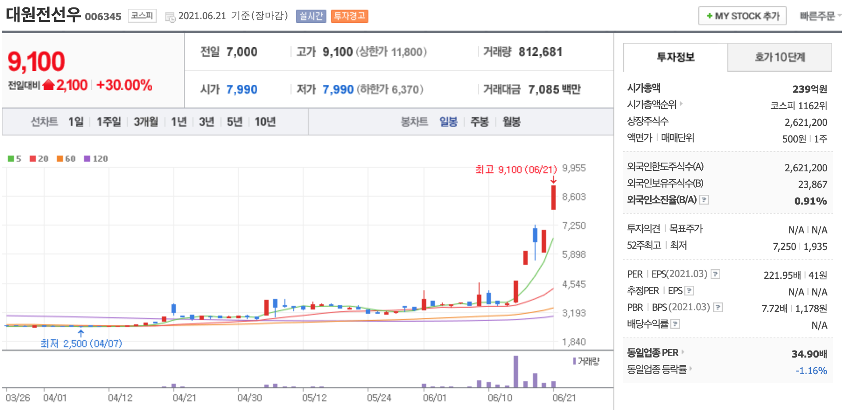Select the 10년 line chart period
This screenshot has height=410, width=848.
click(x=265, y=122)
